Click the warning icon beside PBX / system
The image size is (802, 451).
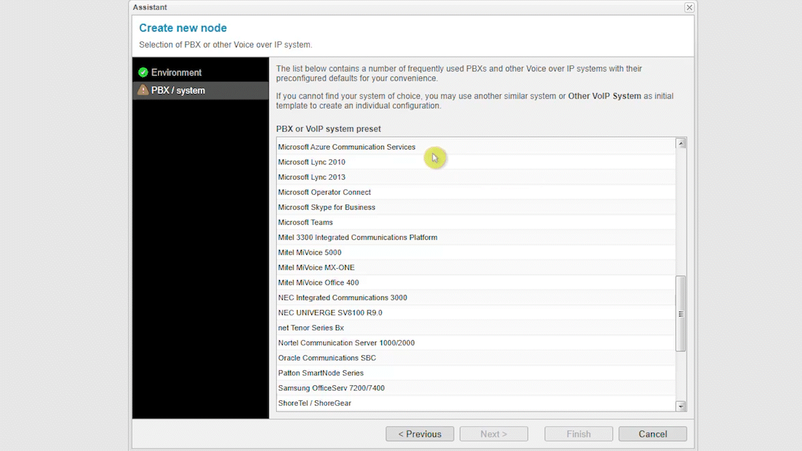[143, 90]
